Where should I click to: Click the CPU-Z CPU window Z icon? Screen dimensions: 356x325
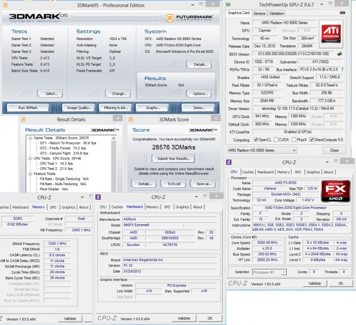click(228, 162)
